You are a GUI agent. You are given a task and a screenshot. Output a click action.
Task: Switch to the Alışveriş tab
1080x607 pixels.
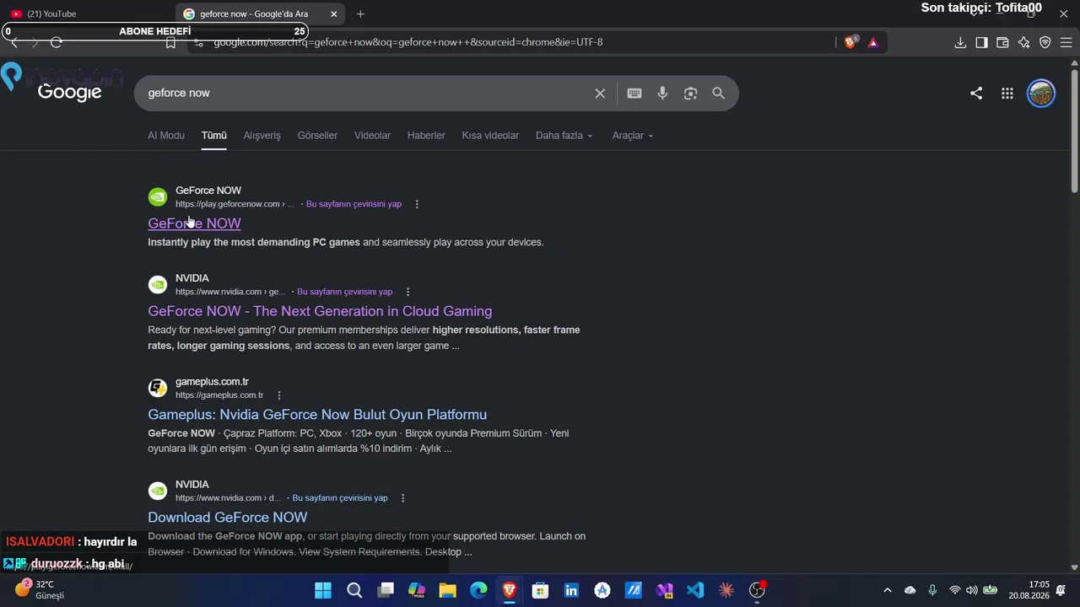click(262, 136)
